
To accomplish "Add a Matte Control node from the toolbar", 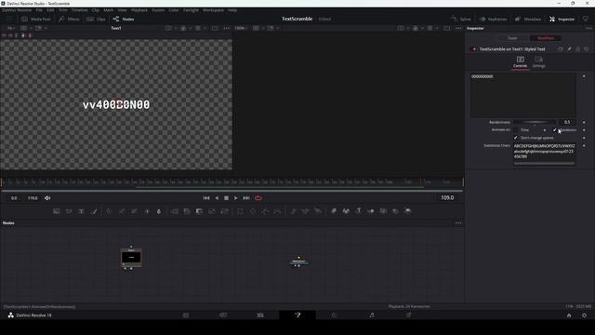I will (199, 211).
